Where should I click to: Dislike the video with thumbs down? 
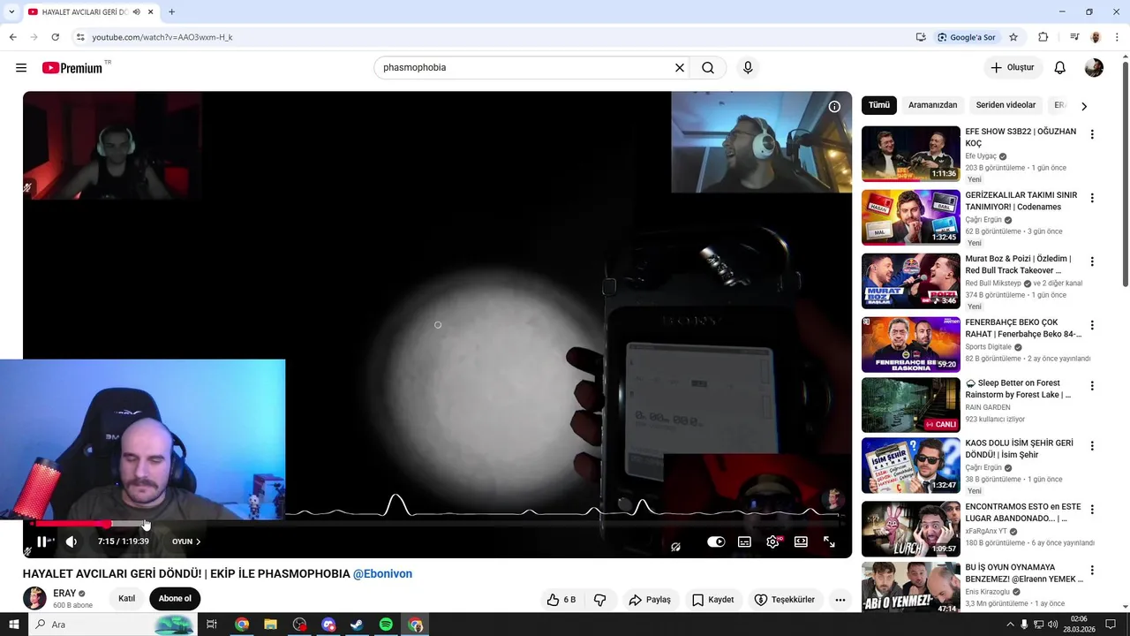coord(600,600)
